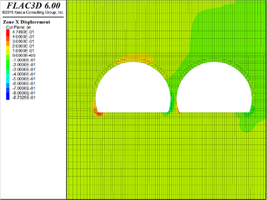
Task: Click the -4.0000E-01 legend value
Action: coord(23,74)
